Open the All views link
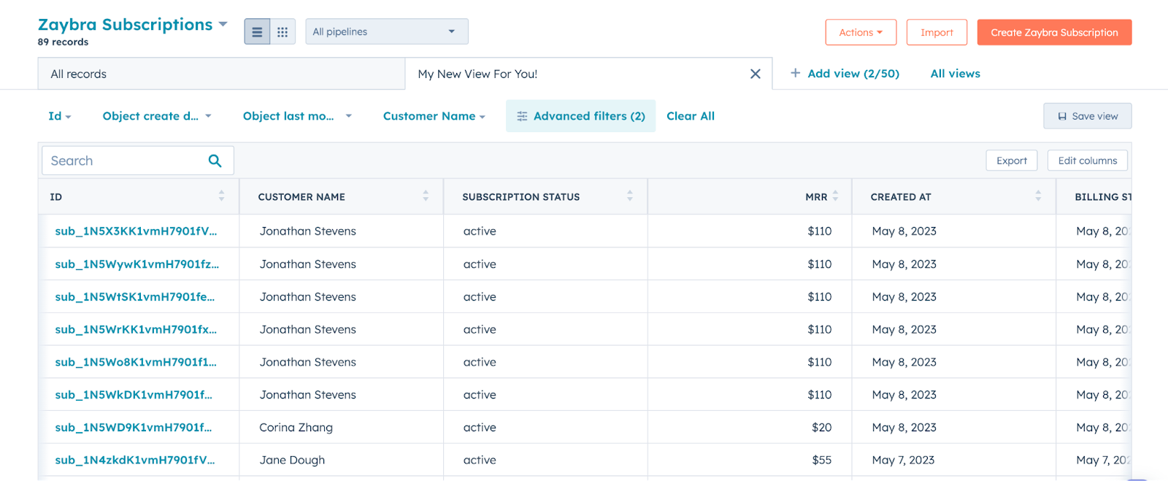1168x481 pixels. pyautogui.click(x=955, y=74)
